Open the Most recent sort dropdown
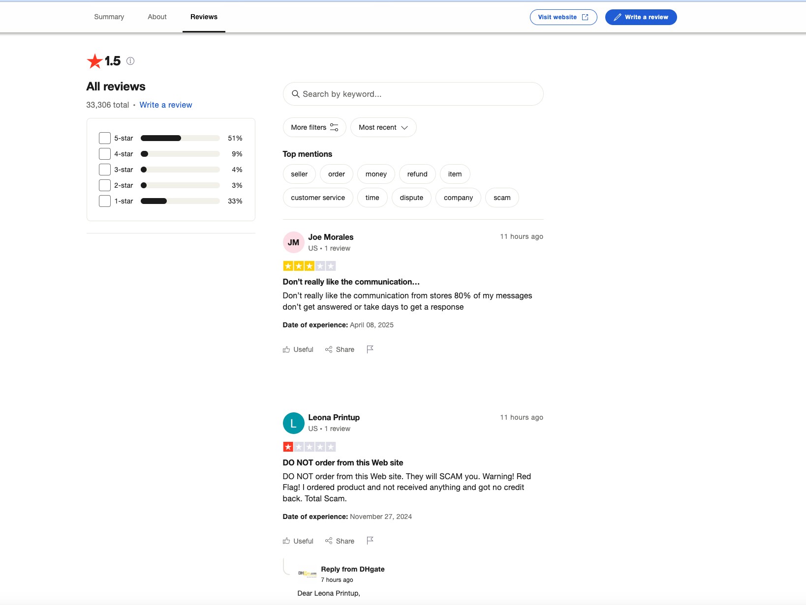806x605 pixels. pyautogui.click(x=383, y=127)
